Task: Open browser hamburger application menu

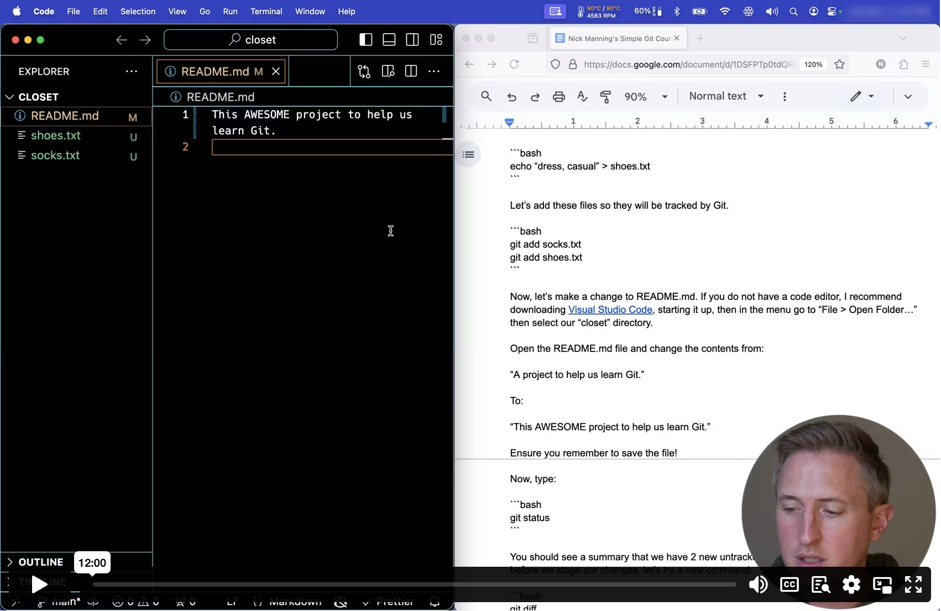Action: point(926,64)
